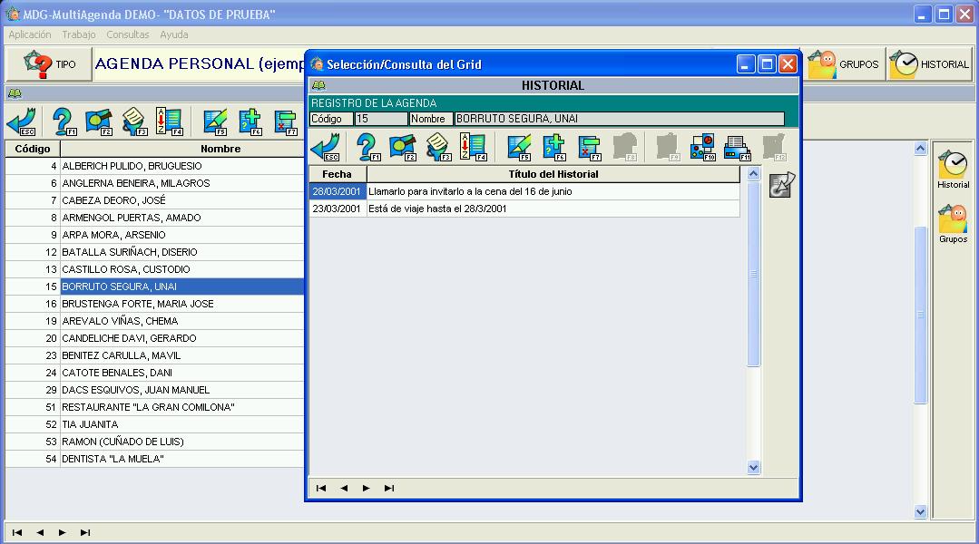Click the small book icon under the TIPO button
Viewport: 979px width, 544px height.
tap(15, 93)
